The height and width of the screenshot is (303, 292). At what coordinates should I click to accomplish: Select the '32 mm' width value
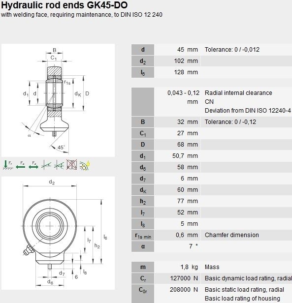pos(188,122)
